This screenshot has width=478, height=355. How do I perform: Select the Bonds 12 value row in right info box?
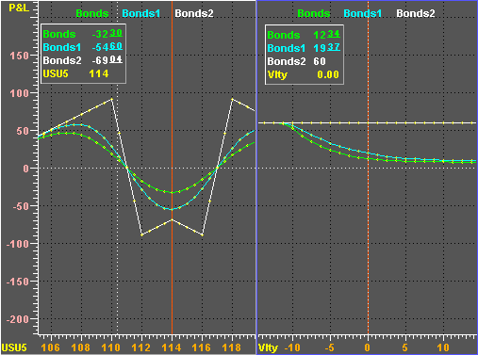click(x=304, y=35)
